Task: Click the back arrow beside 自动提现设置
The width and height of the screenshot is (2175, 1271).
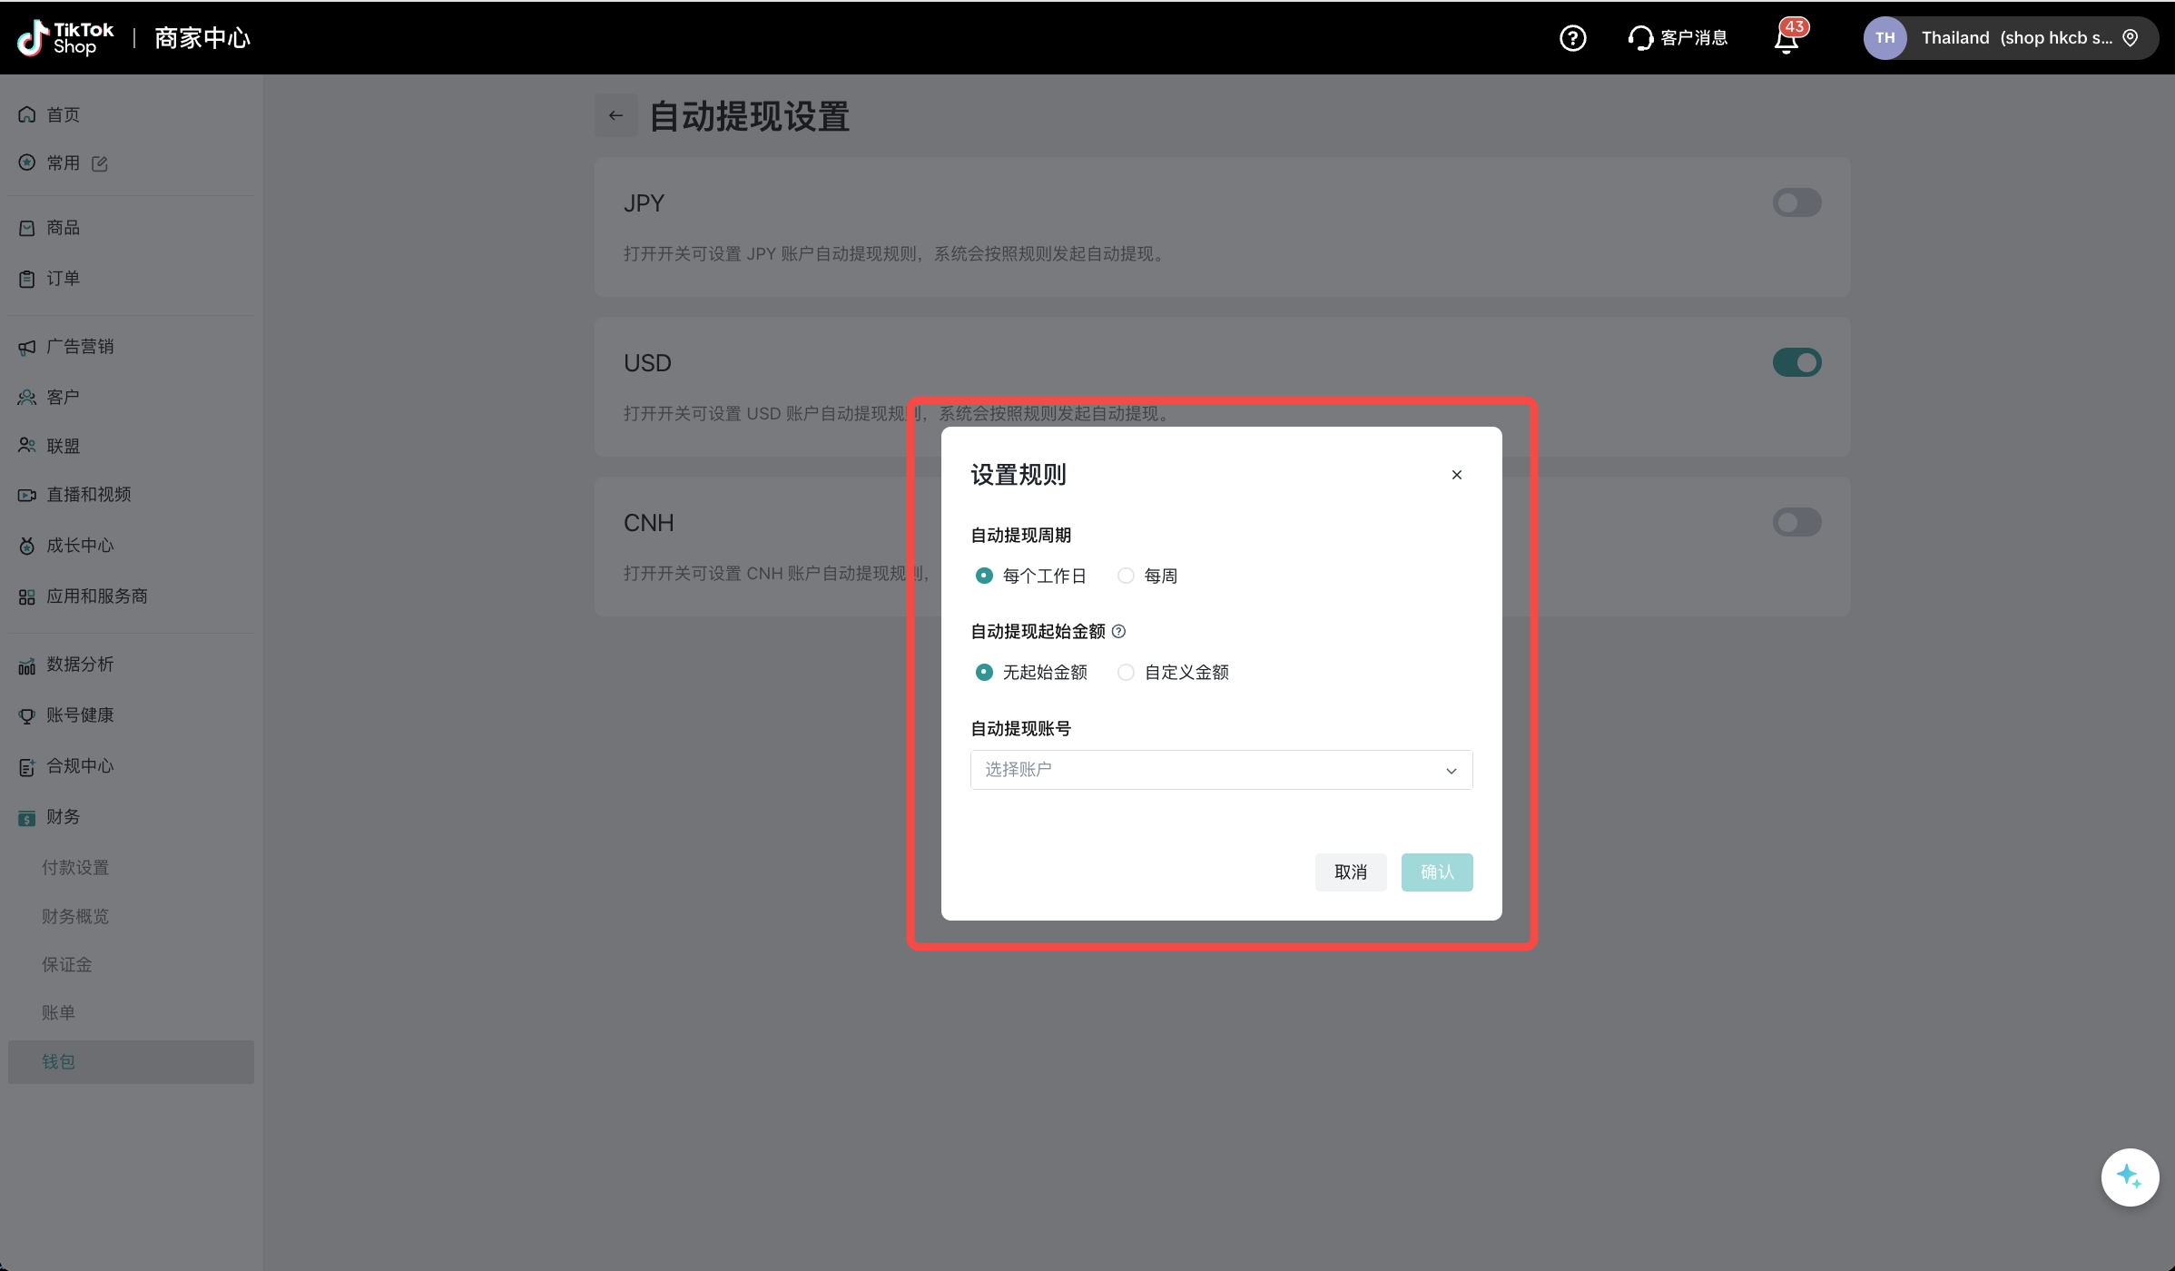Action: (x=615, y=115)
